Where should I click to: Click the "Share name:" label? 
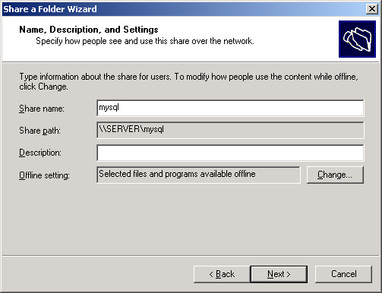pyautogui.click(x=42, y=109)
